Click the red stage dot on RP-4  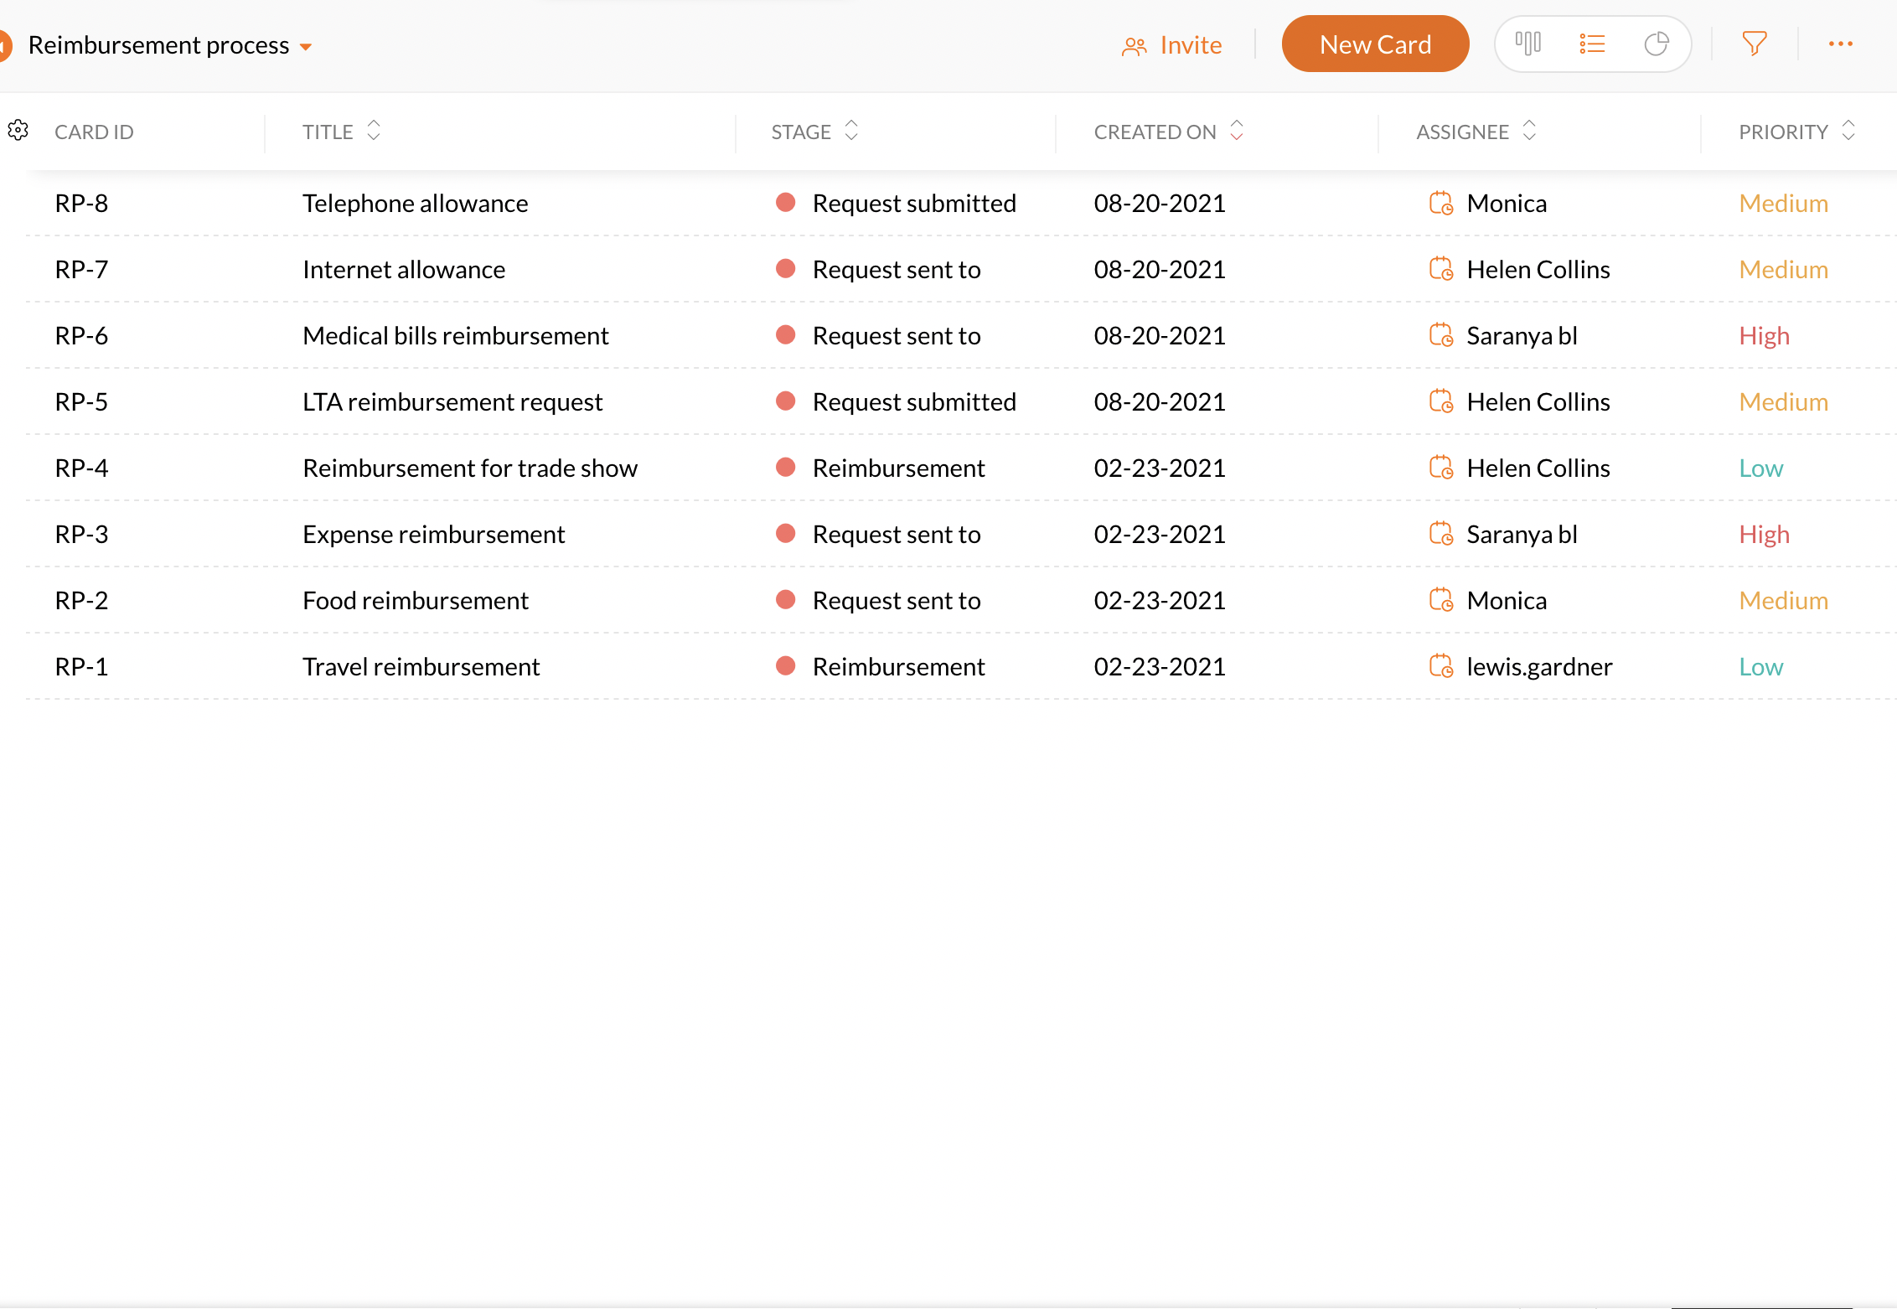pyautogui.click(x=785, y=468)
